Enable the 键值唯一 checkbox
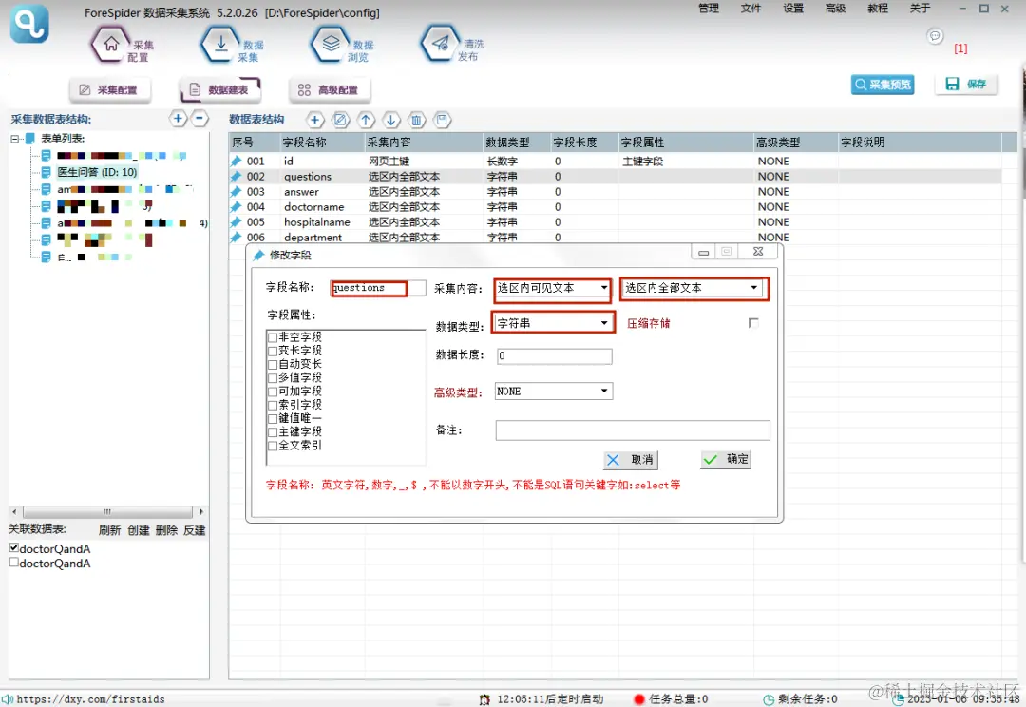1026x707 pixels. (273, 419)
